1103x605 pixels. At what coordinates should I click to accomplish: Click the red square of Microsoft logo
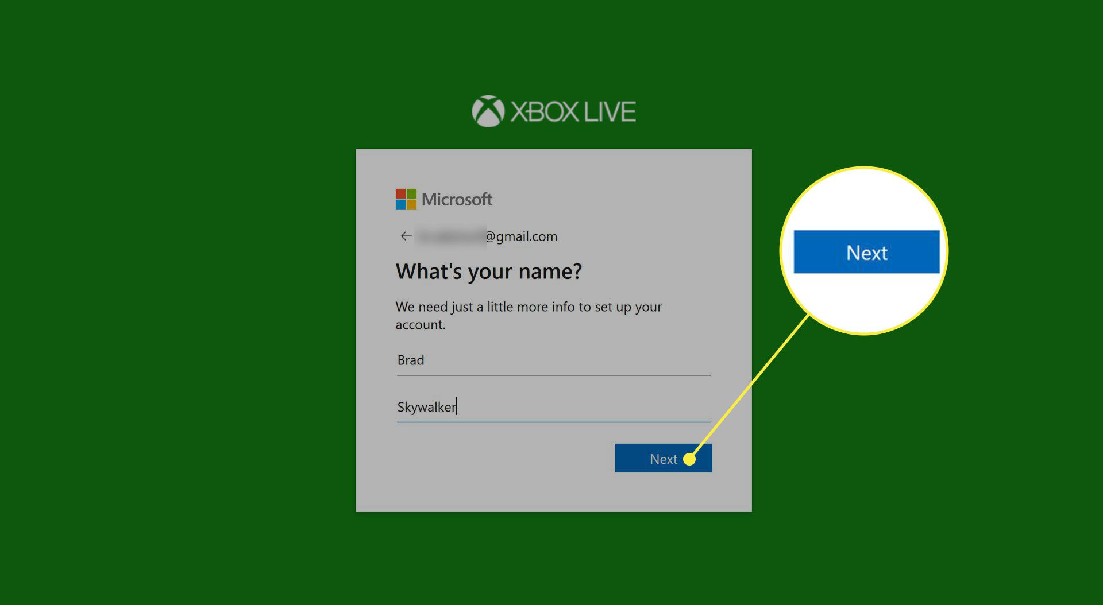pos(400,194)
